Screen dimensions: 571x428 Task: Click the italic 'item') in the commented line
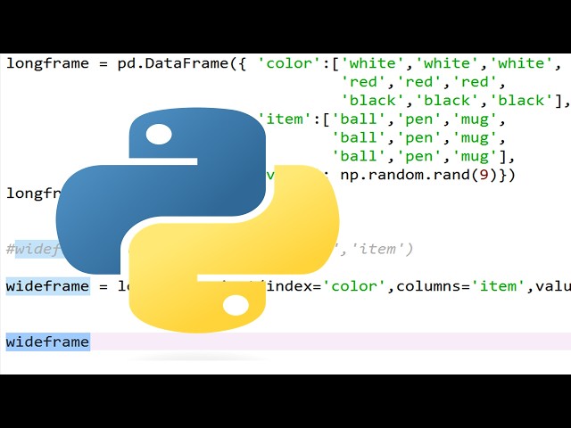click(381, 250)
